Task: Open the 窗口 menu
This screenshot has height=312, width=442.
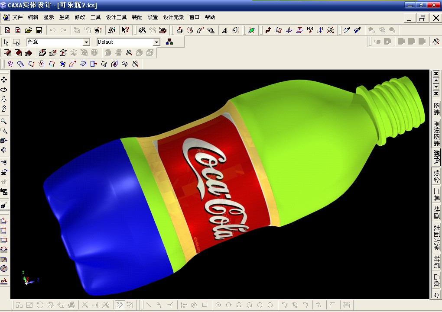Action: pos(194,17)
